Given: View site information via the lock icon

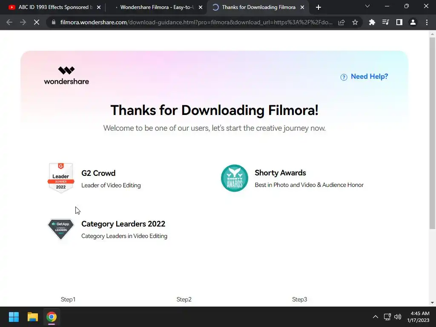Looking at the screenshot, I should pyautogui.click(x=54, y=22).
